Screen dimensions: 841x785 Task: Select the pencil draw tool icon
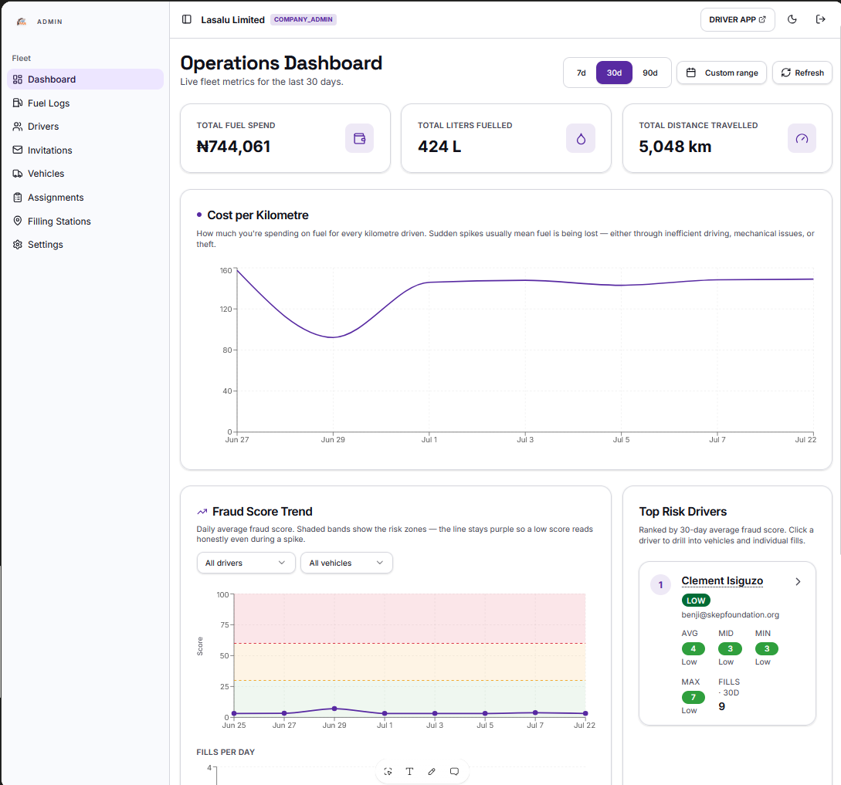(432, 772)
